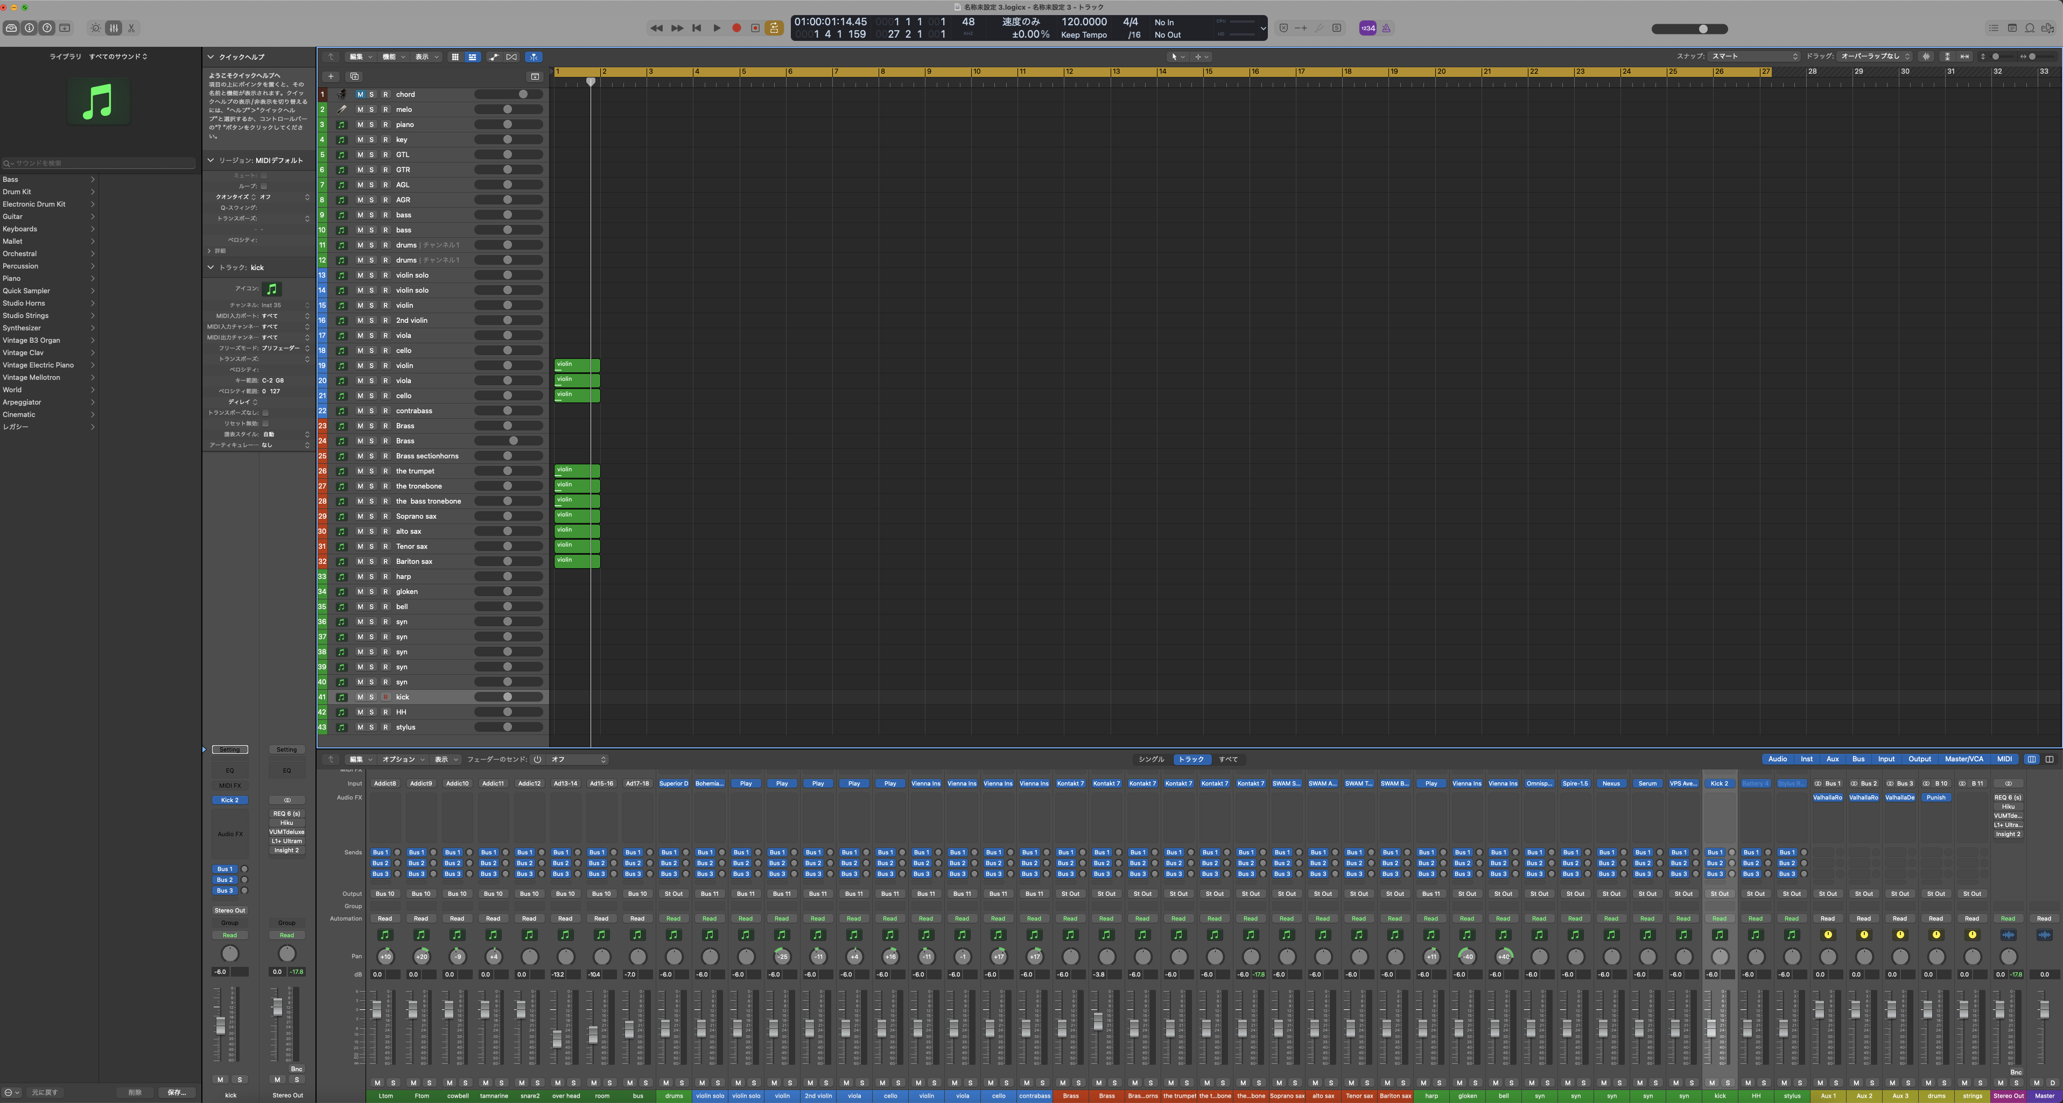Open the スナップ snap mode dropdown
This screenshot has height=1103, width=2063.
(x=1754, y=56)
